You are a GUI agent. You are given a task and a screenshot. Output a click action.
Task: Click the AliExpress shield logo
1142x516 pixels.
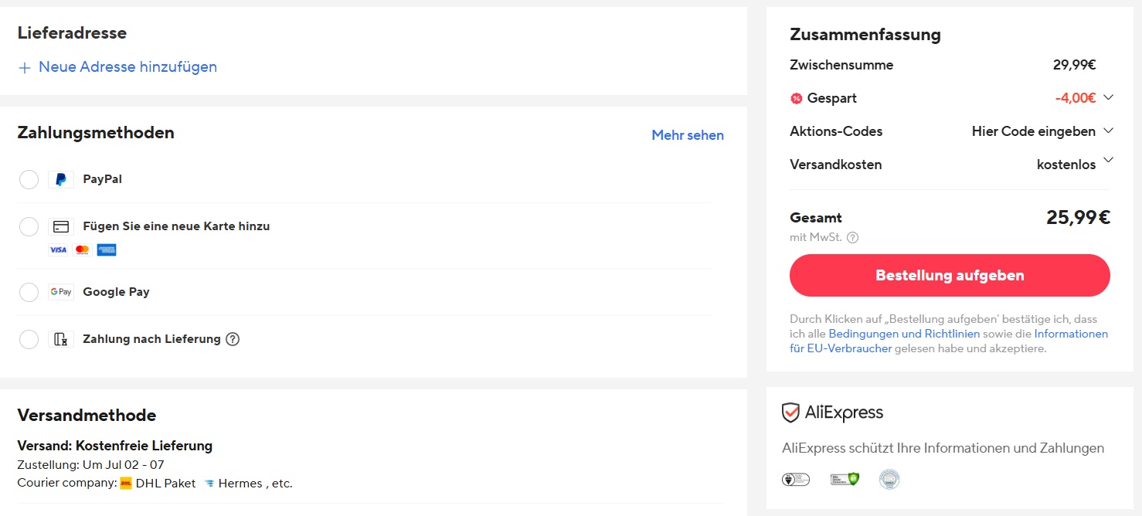[x=790, y=412]
